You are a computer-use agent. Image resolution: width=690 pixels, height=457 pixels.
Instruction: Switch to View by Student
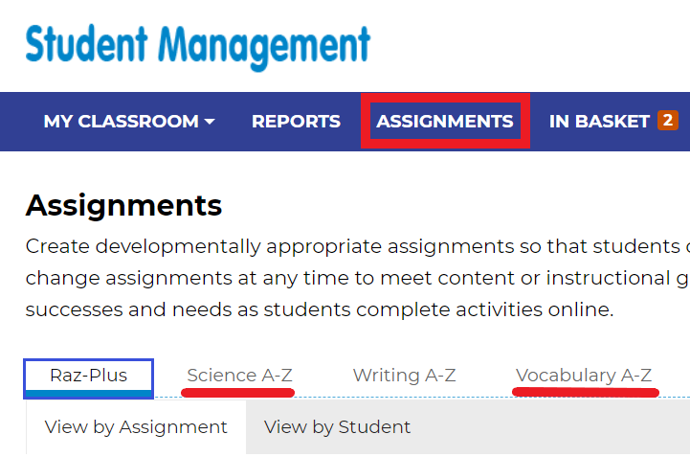click(x=337, y=427)
